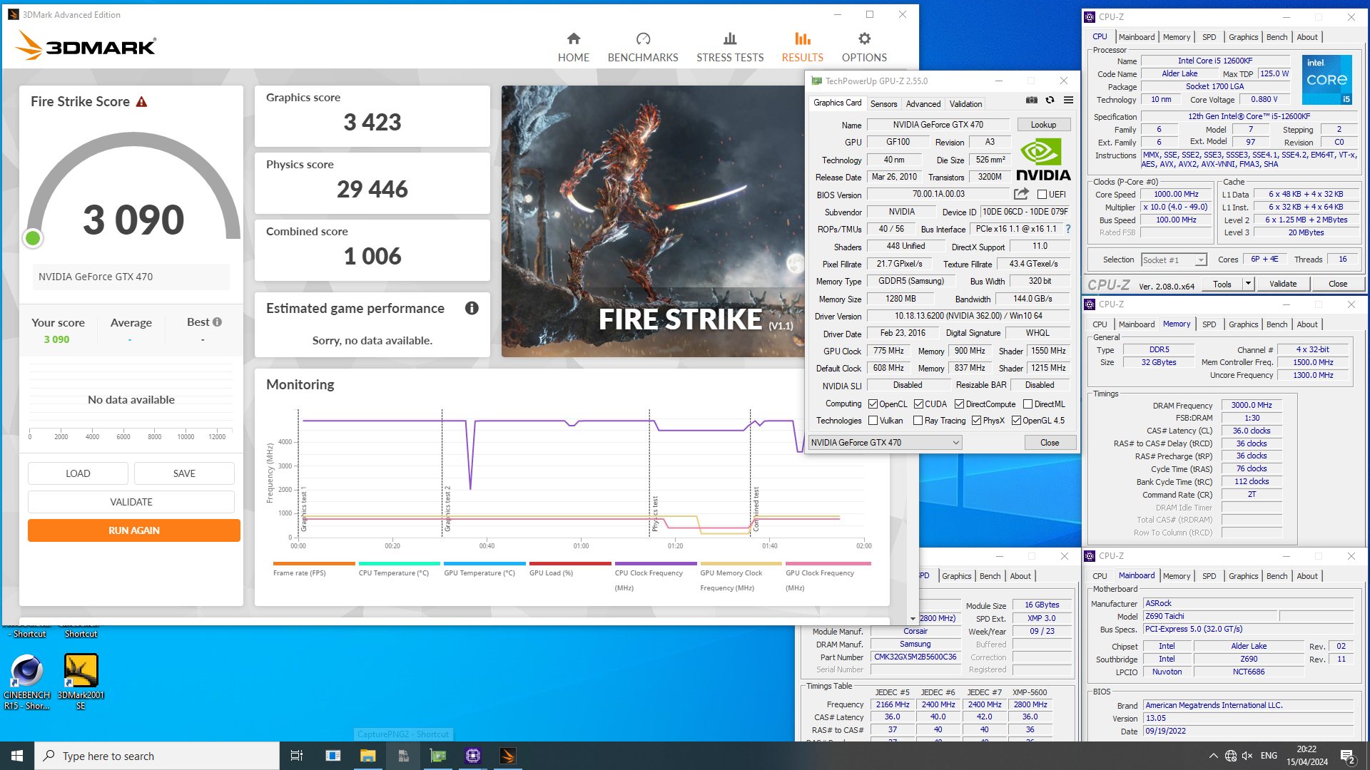This screenshot has width=1370, height=770.
Task: Click the Windows taskbar search box
Action: click(x=157, y=756)
